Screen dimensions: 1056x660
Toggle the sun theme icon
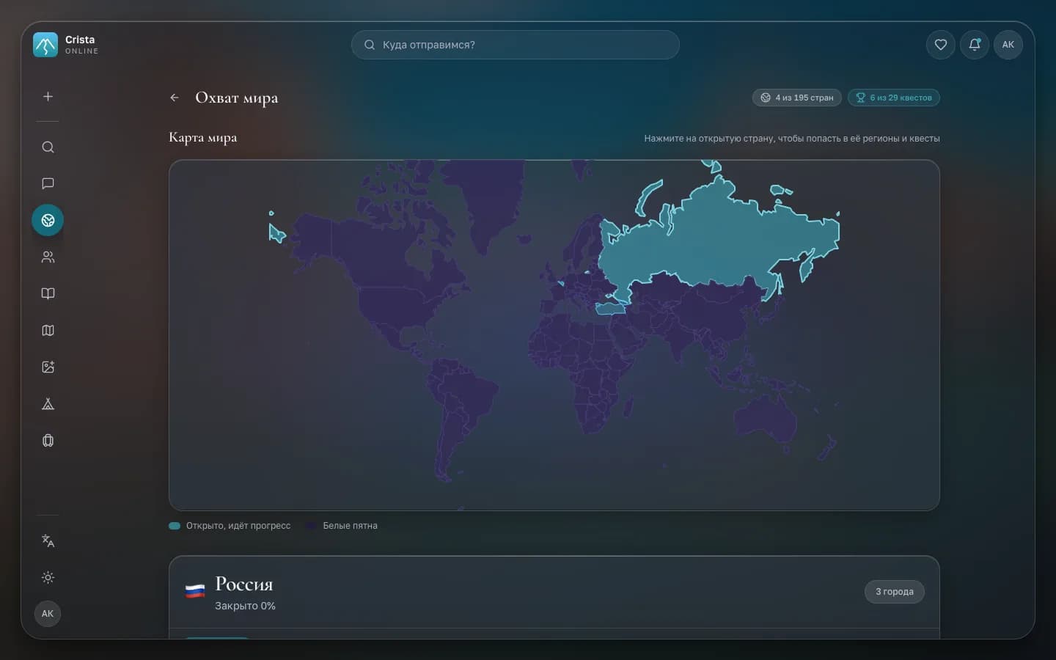pos(48,577)
